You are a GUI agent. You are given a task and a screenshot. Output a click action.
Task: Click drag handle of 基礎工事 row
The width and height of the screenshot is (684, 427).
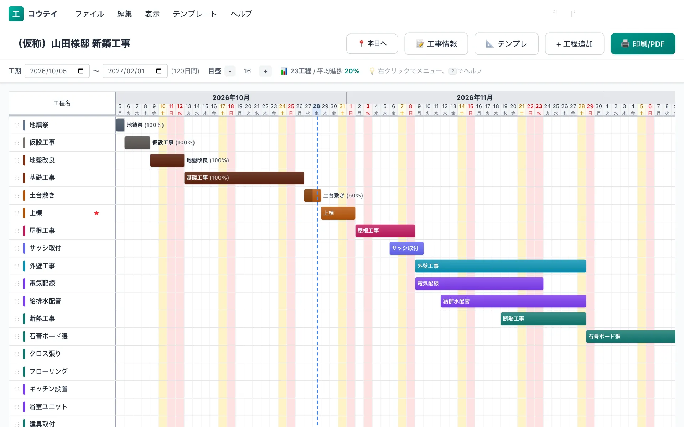click(17, 178)
